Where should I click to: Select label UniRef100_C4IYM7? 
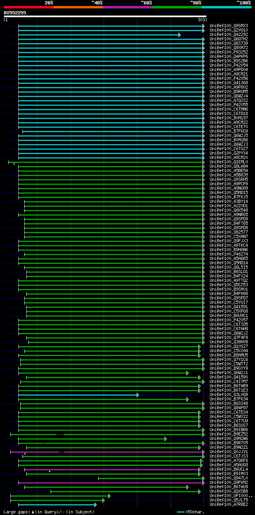[x=229, y=382]
